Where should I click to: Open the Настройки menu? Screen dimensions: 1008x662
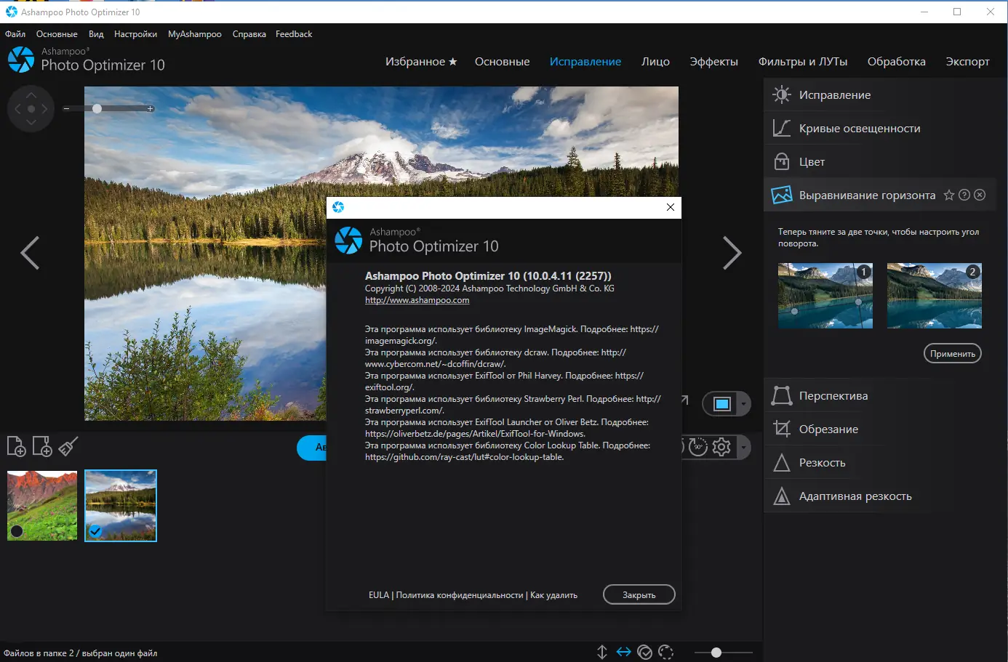135,34
